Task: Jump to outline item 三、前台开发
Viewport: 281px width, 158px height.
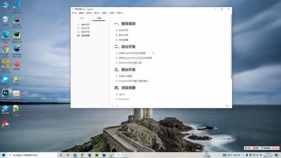Action: pyautogui.click(x=83, y=32)
